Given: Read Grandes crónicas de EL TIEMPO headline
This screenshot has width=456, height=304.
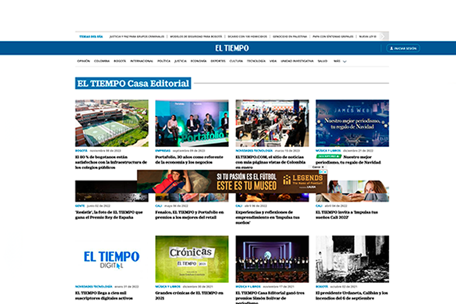Looking at the screenshot, I should [189, 296].
